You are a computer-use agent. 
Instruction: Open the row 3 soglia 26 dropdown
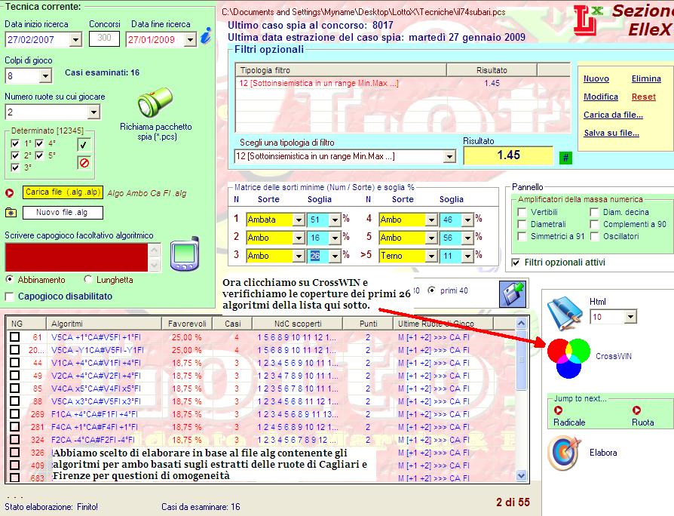pos(335,256)
